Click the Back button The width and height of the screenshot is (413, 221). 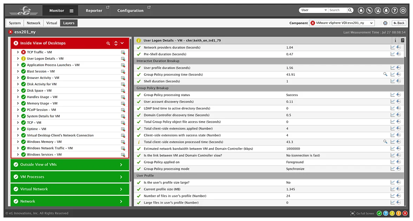399,23
